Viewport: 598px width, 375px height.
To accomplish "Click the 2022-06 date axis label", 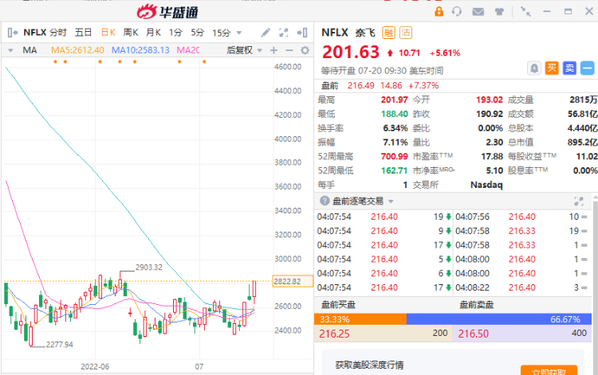I will click(95, 366).
